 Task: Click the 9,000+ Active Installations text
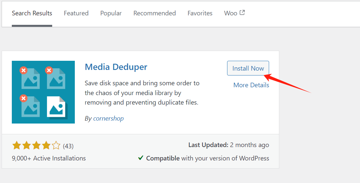49,158
